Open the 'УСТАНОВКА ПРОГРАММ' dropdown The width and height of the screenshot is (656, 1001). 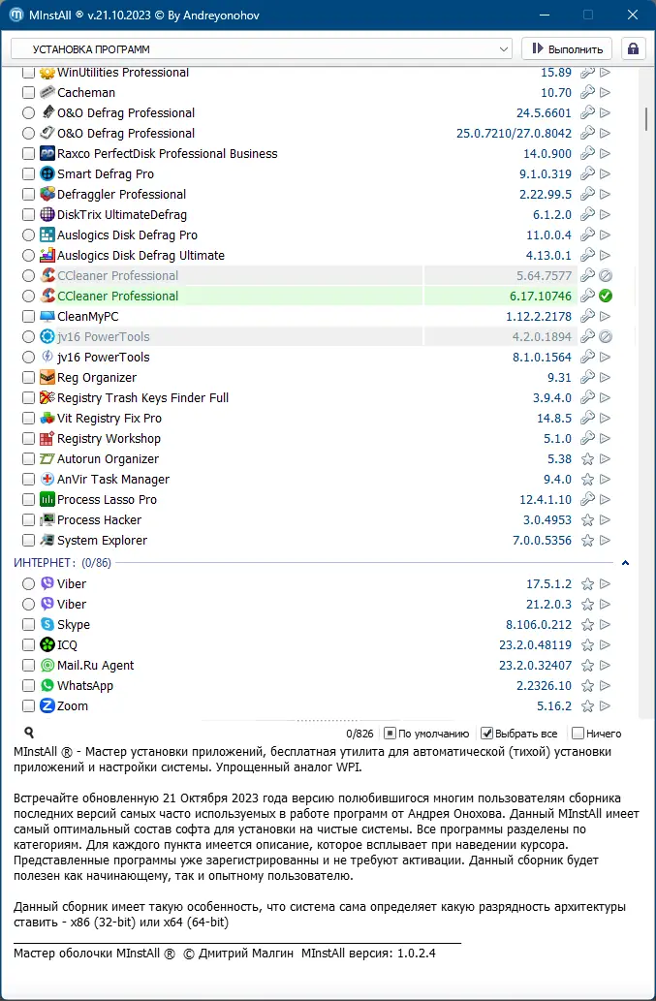coord(262,49)
